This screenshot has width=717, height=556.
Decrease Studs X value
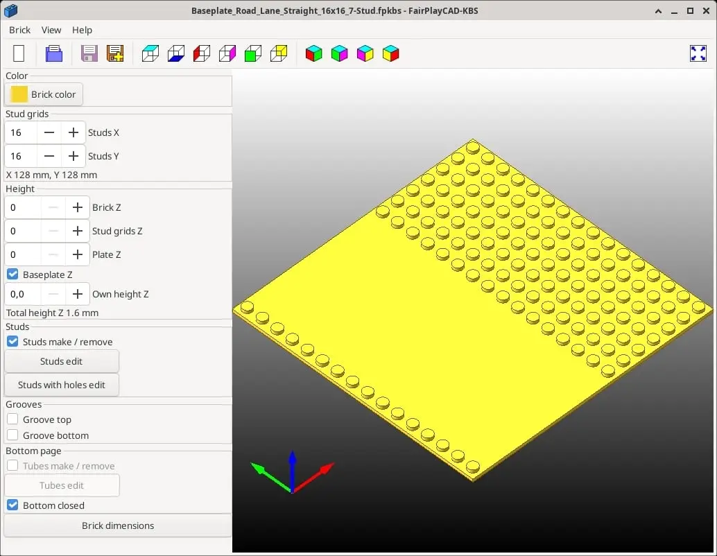tap(49, 132)
